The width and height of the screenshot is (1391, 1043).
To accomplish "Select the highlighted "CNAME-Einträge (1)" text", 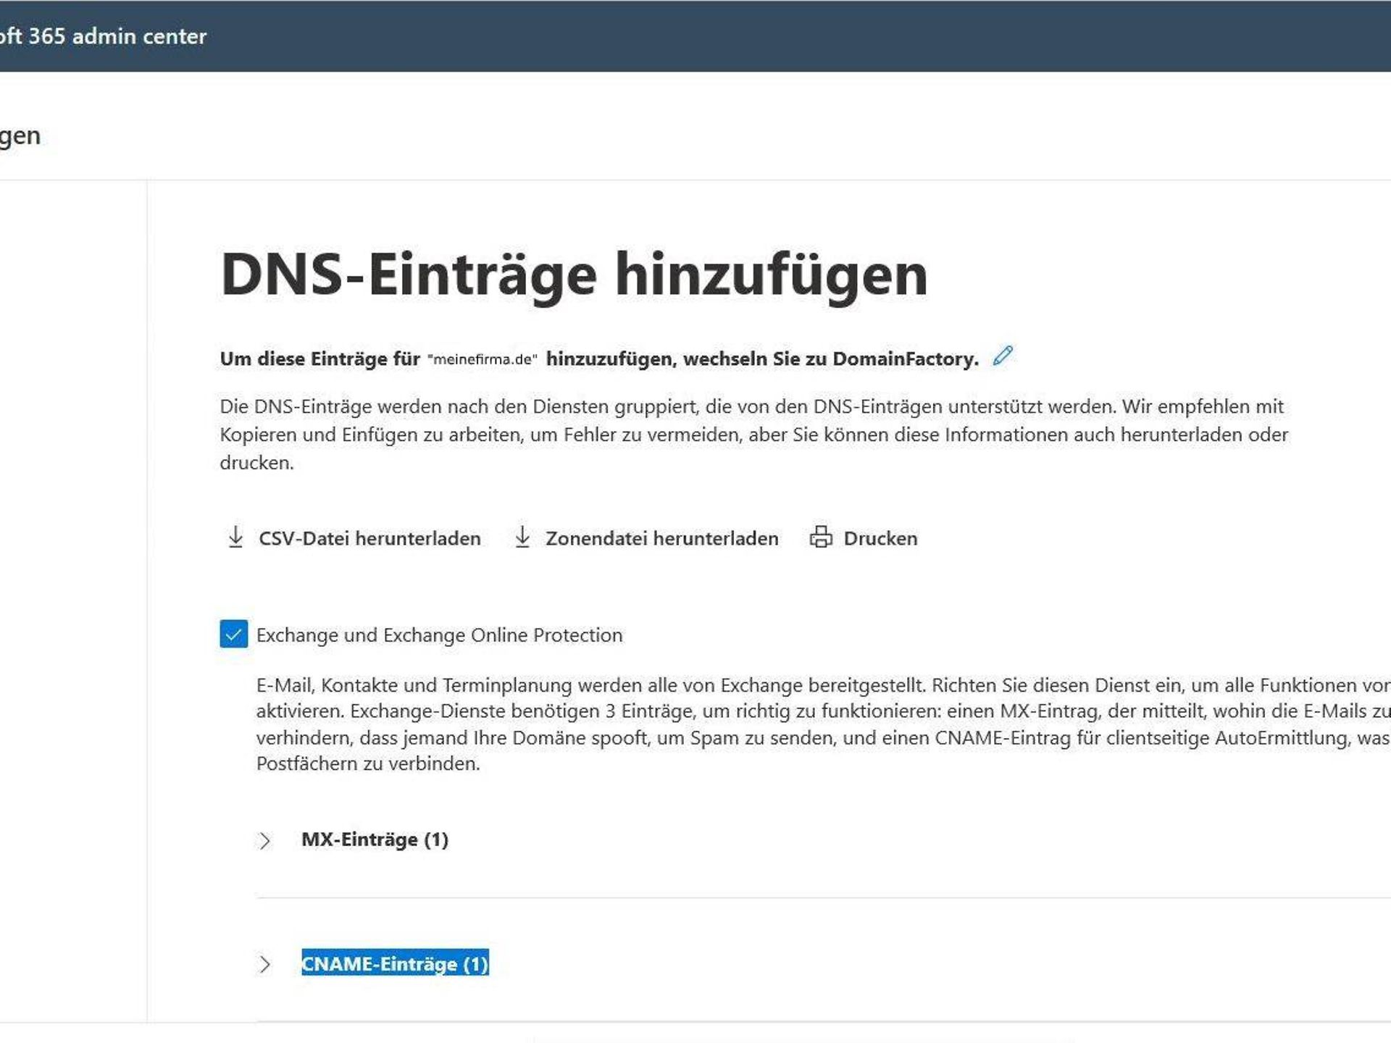I will (x=396, y=964).
